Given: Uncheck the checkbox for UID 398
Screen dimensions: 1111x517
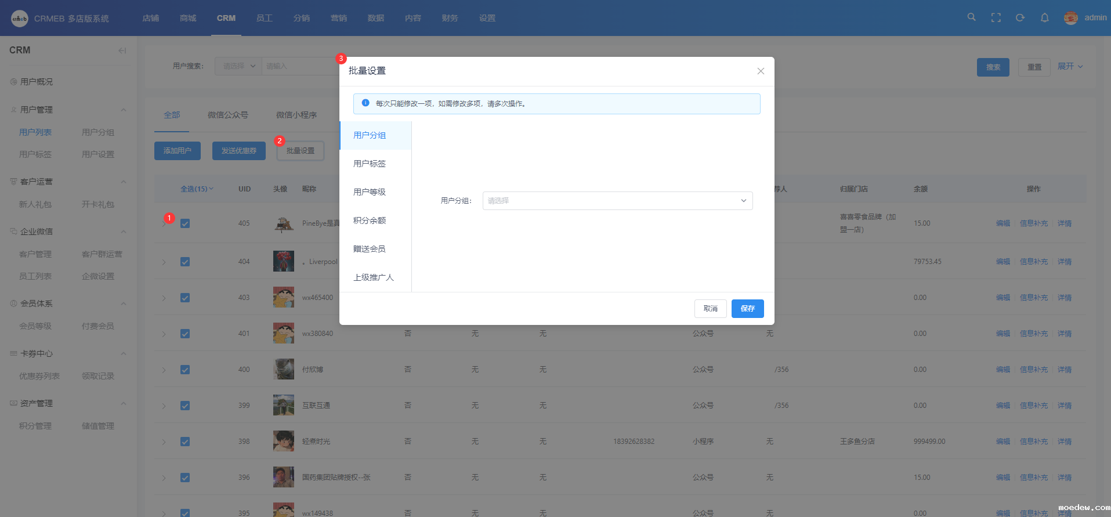Looking at the screenshot, I should pos(185,442).
